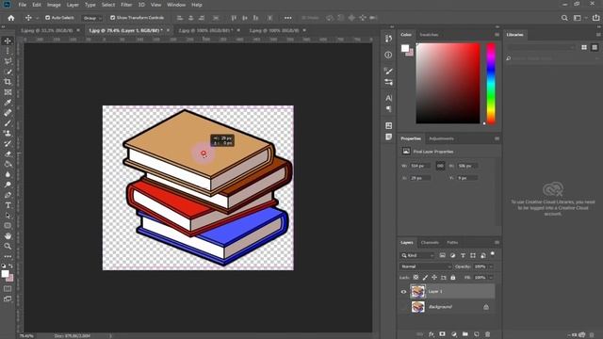Select the Crop tool
The image size is (603, 339).
pyautogui.click(x=8, y=82)
